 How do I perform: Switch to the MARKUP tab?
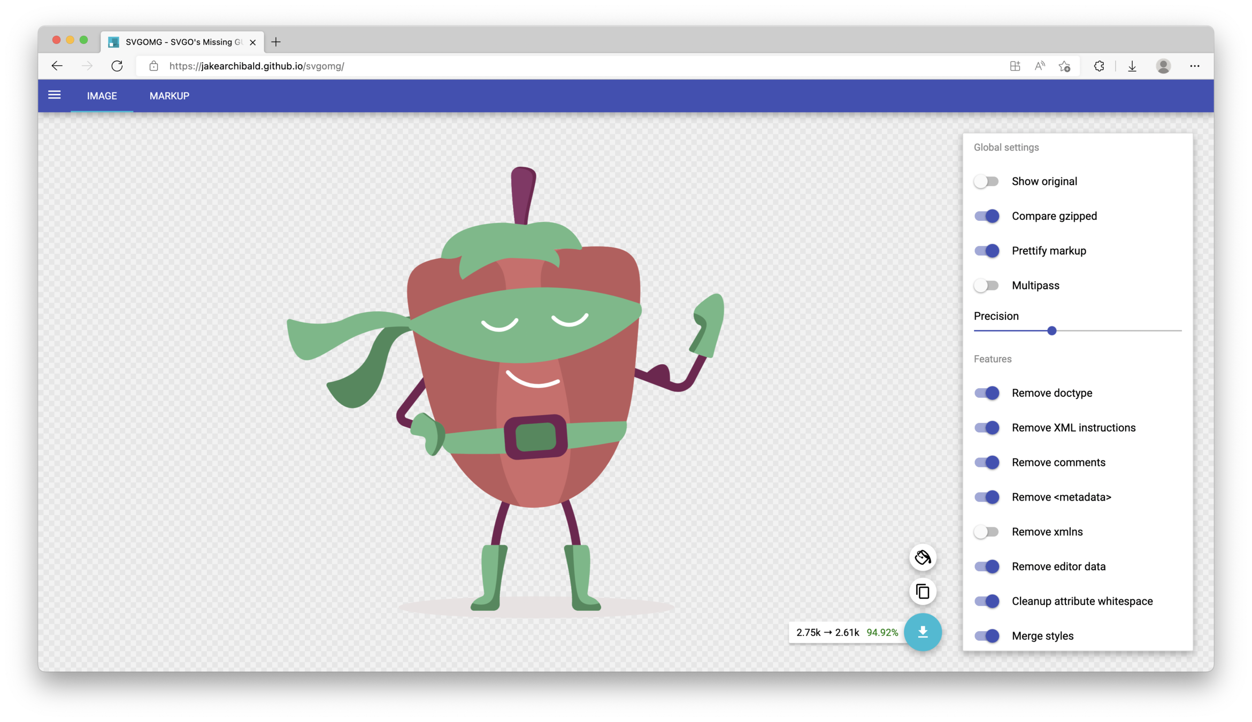click(169, 96)
